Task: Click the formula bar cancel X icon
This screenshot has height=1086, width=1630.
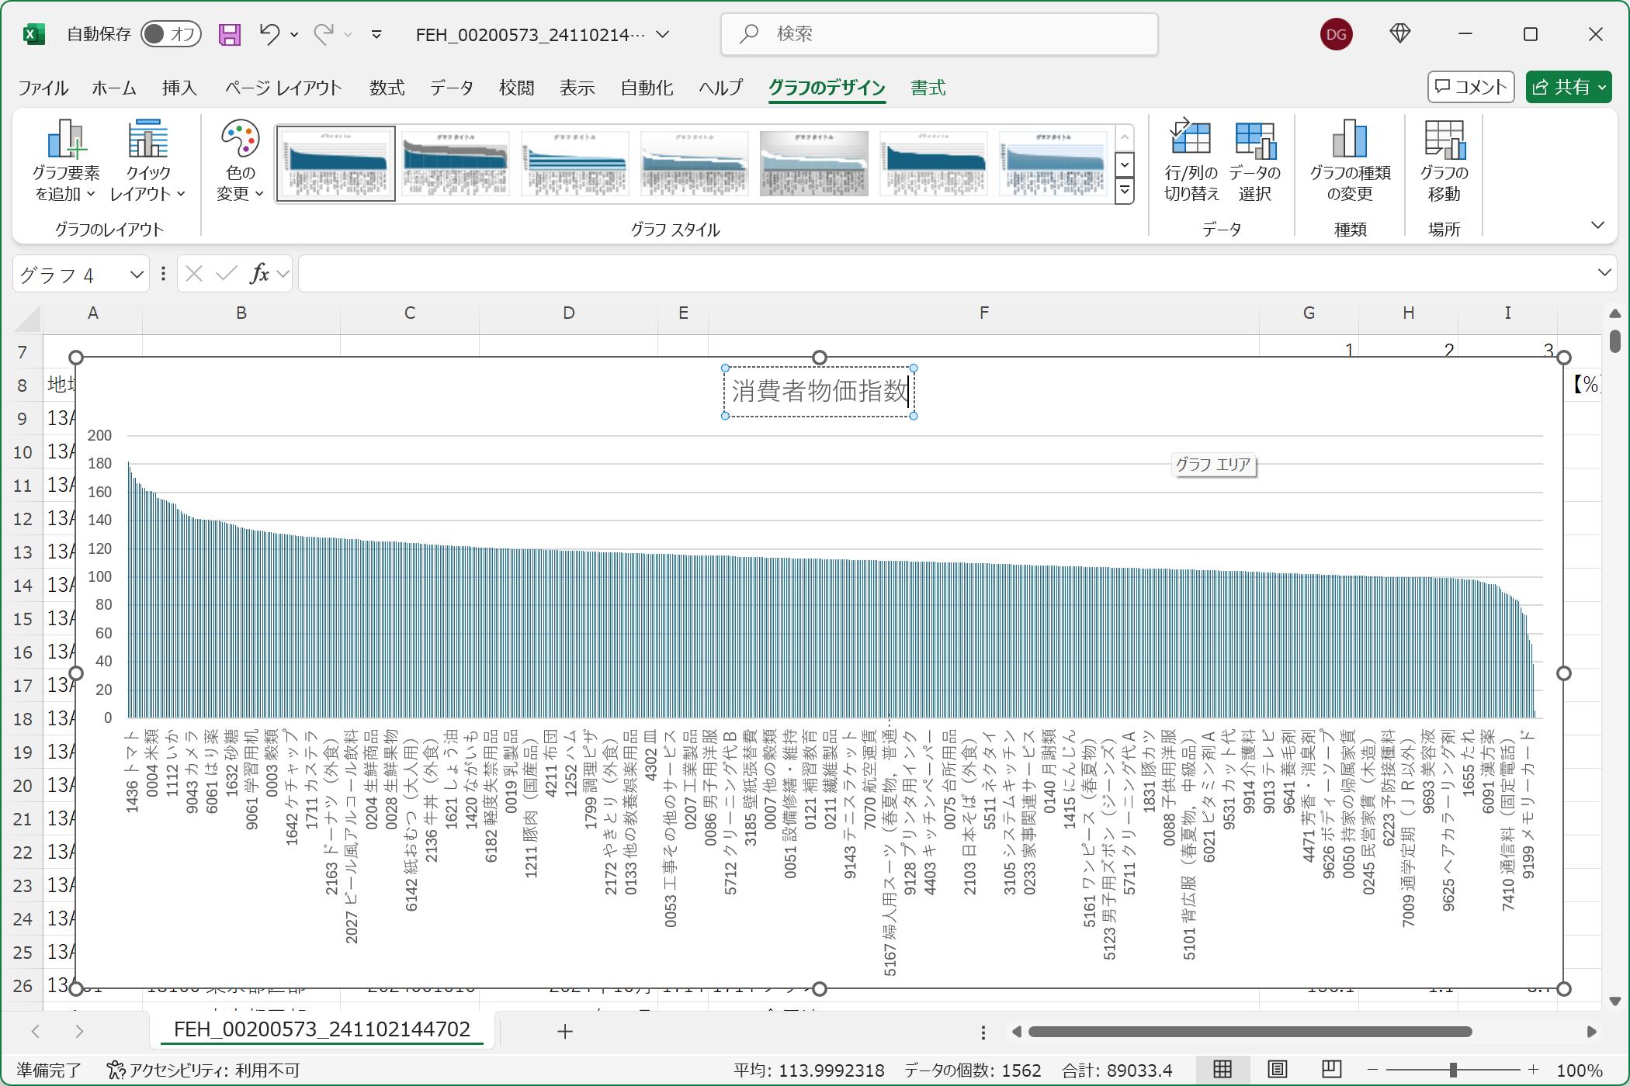Action: pyautogui.click(x=194, y=274)
